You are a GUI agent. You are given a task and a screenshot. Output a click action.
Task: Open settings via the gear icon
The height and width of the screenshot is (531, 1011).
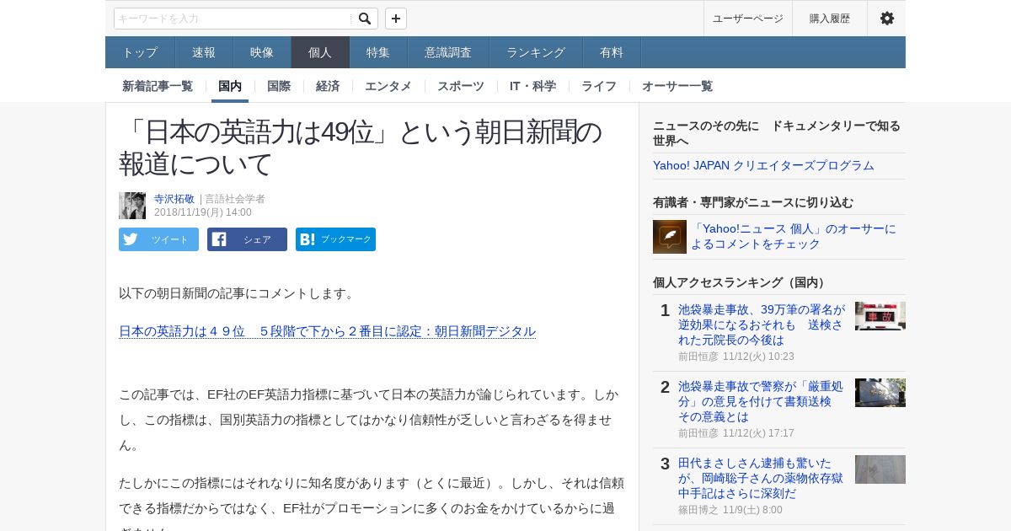pos(887,19)
